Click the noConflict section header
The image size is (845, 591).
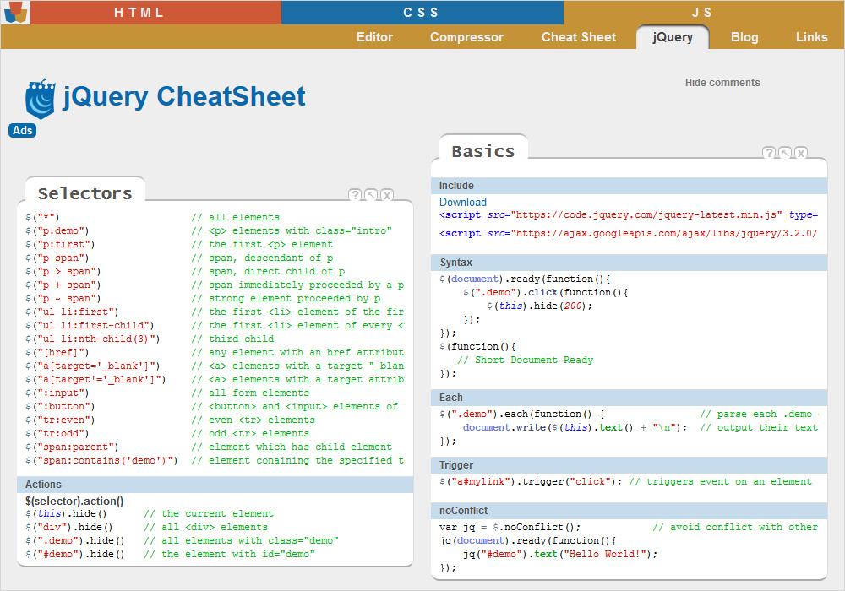click(x=629, y=511)
